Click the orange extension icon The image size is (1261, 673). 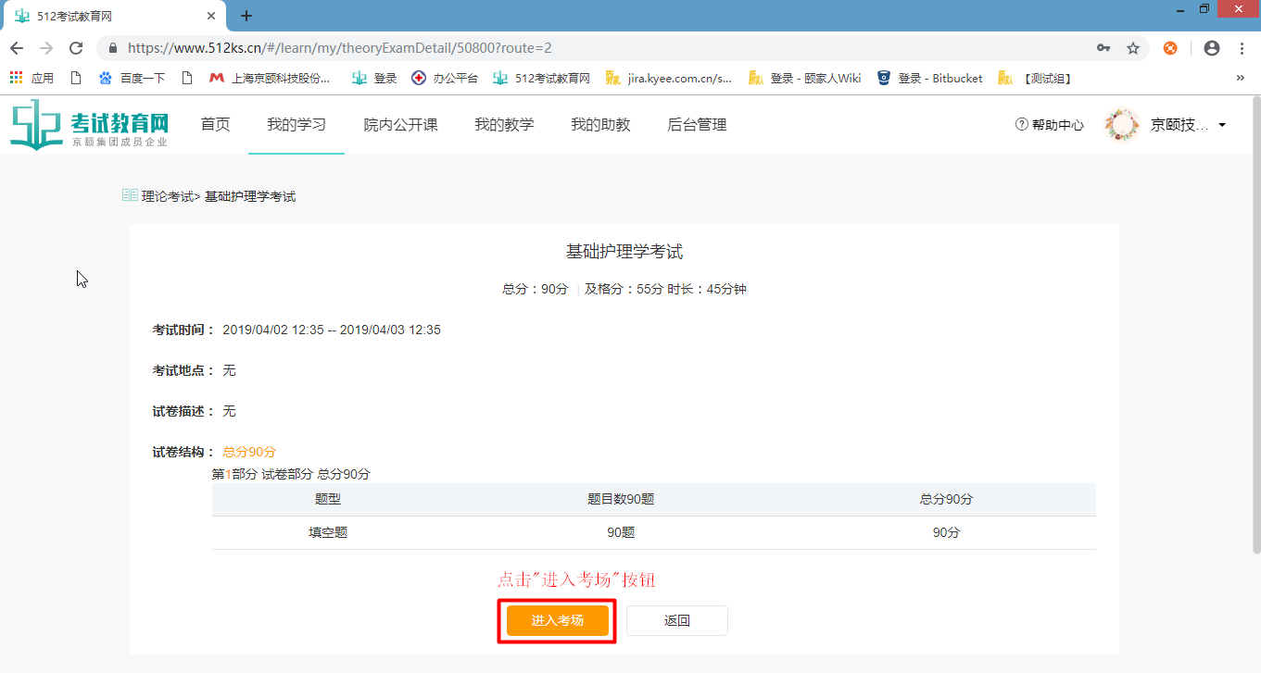tap(1170, 48)
